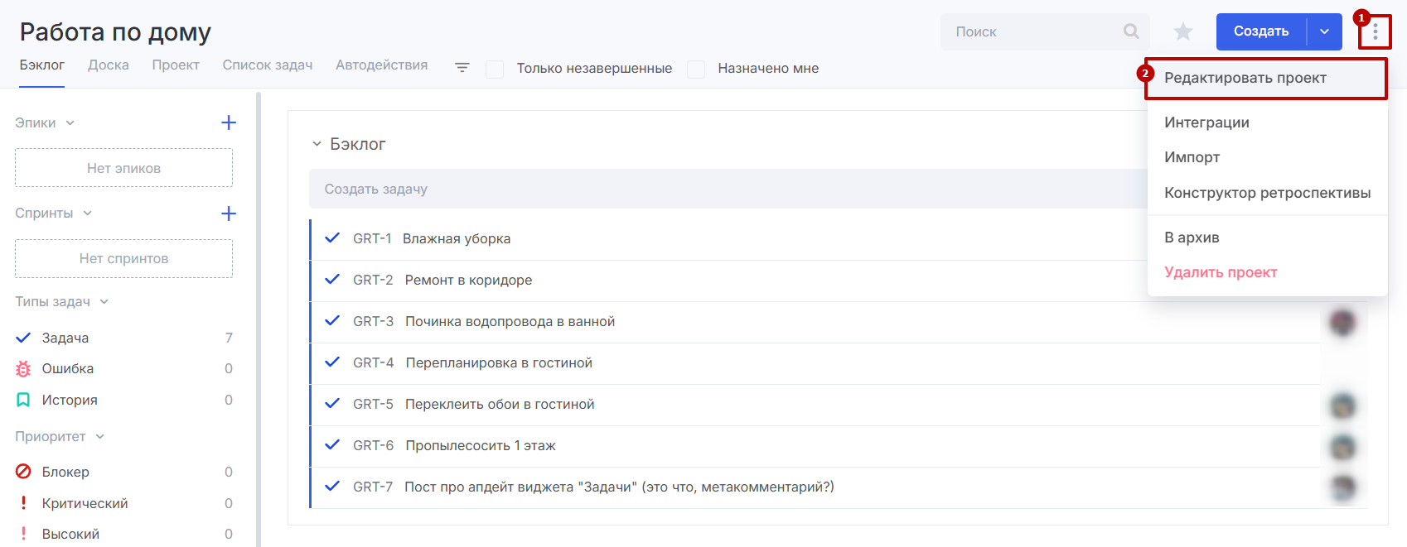Select the Блокер priority filter
1407x547 pixels.
[x=65, y=472]
